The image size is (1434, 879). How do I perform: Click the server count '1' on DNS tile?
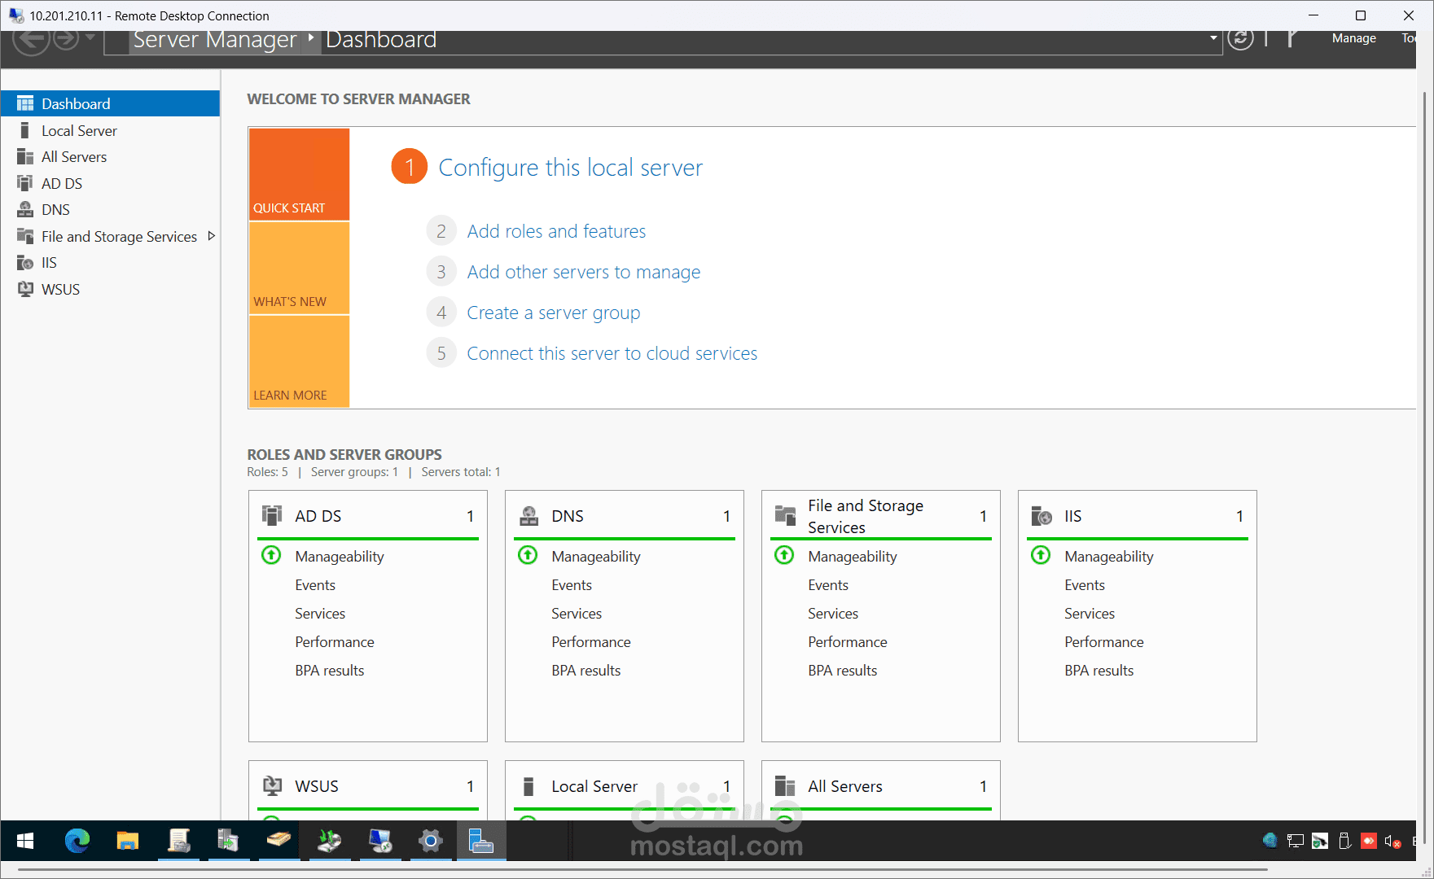(x=726, y=516)
